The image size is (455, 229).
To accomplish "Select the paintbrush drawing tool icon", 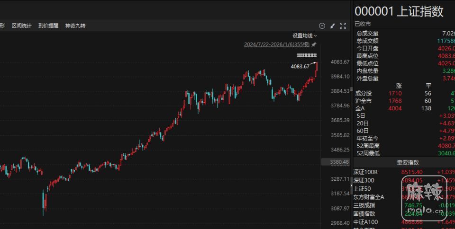I will pyautogui.click(x=332, y=26).
